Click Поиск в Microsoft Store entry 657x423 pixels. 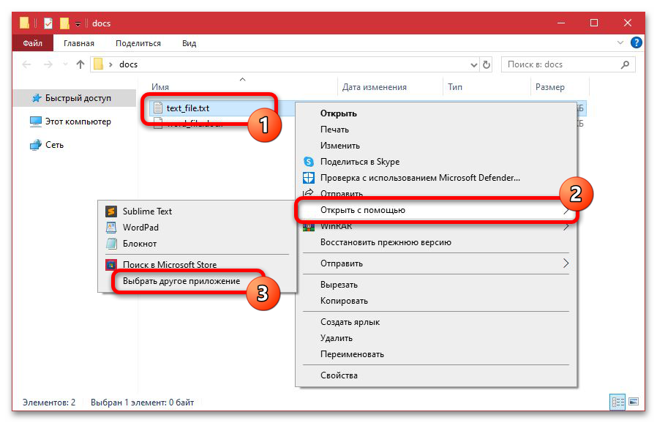(x=169, y=264)
